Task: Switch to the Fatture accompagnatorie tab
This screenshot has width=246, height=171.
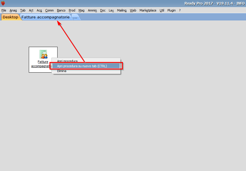Action: point(45,17)
